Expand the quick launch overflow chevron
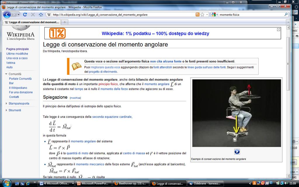 click(34, 182)
